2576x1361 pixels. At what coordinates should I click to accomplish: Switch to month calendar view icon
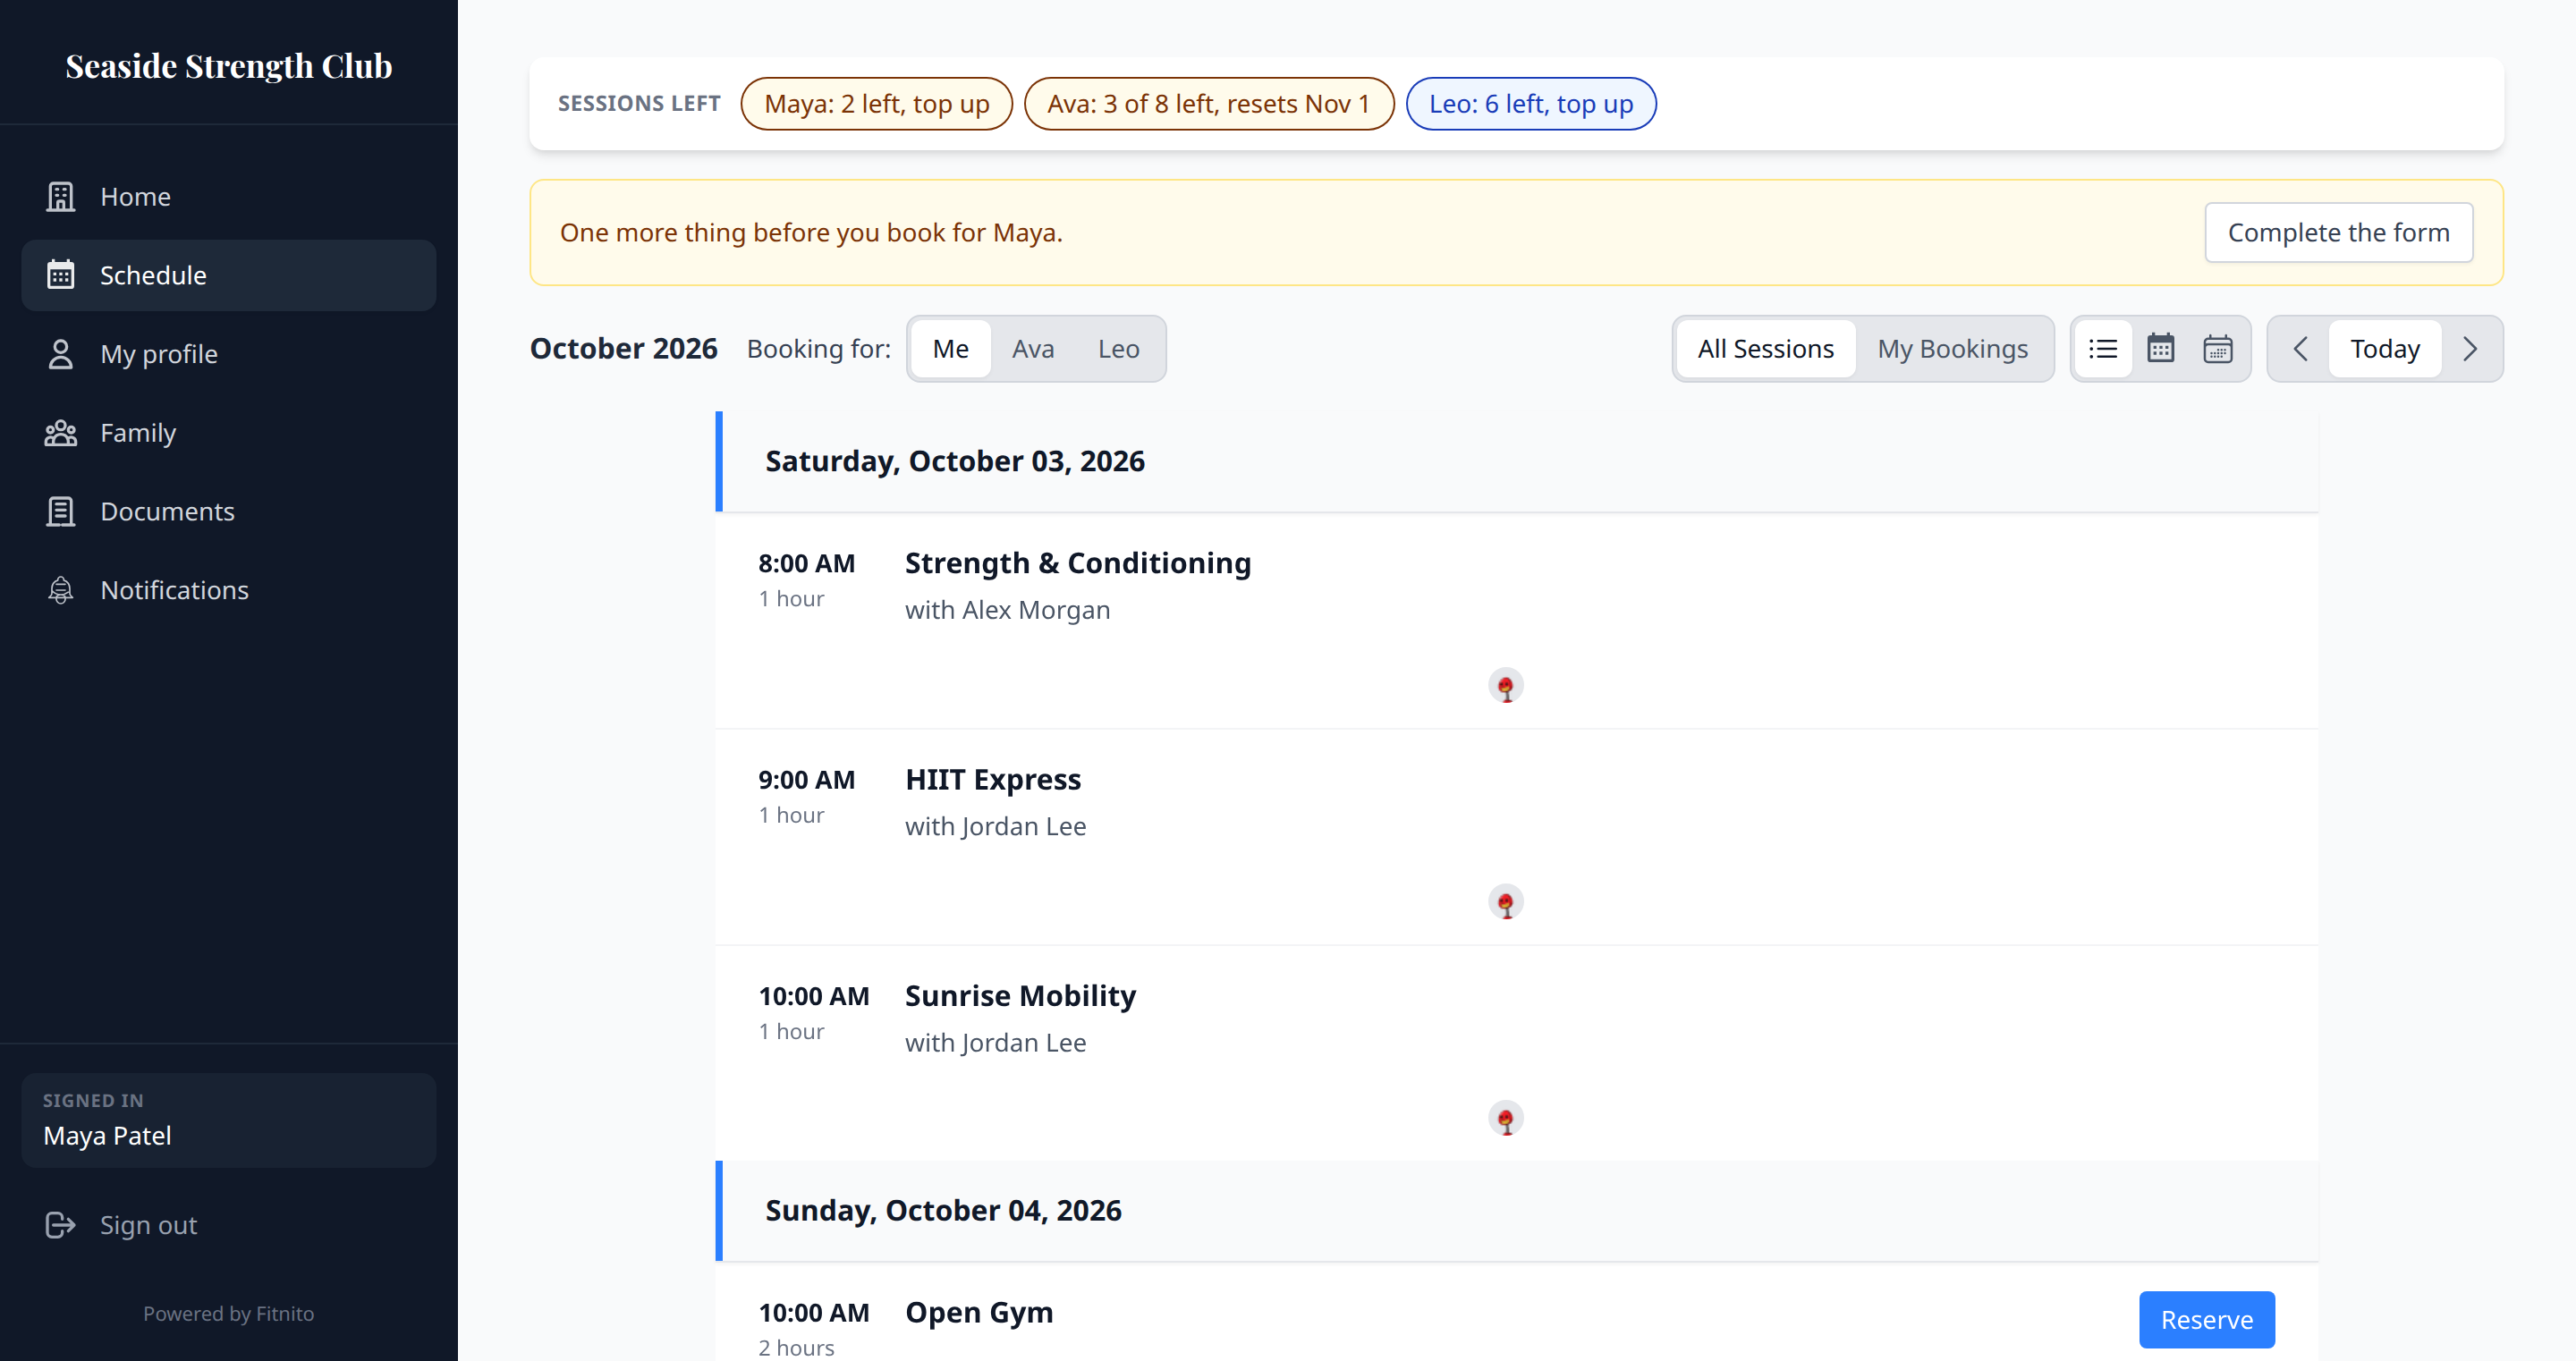click(2161, 348)
